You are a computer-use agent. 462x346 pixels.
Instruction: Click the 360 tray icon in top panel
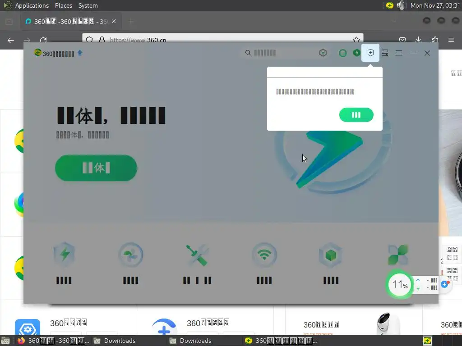[x=389, y=5]
